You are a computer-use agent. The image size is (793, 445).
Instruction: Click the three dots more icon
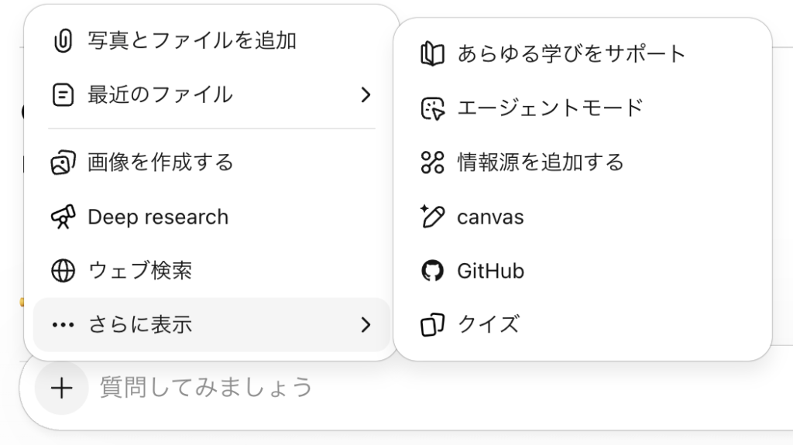(x=63, y=325)
